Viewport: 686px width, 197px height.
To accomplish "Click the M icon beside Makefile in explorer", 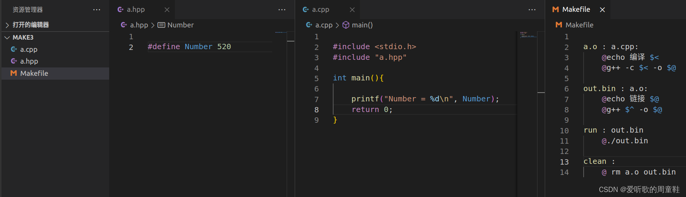I will click(14, 73).
